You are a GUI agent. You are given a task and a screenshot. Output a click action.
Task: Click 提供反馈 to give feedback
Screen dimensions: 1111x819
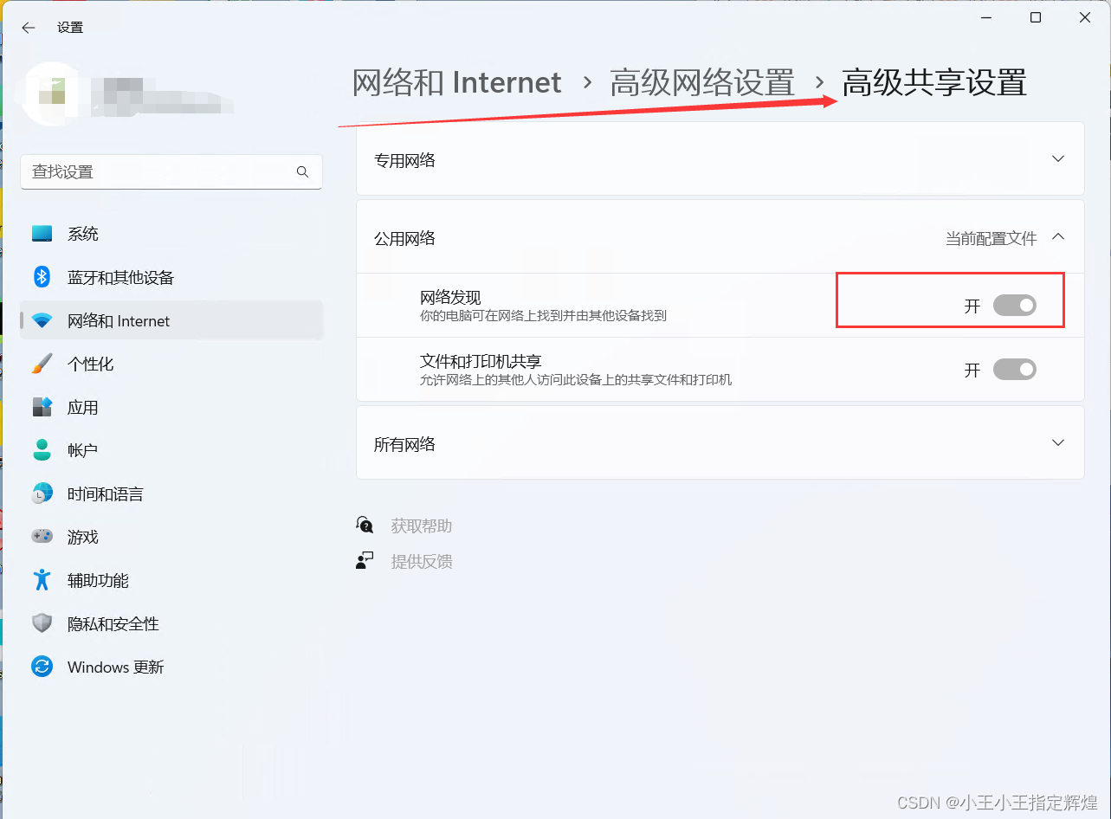coord(422,561)
